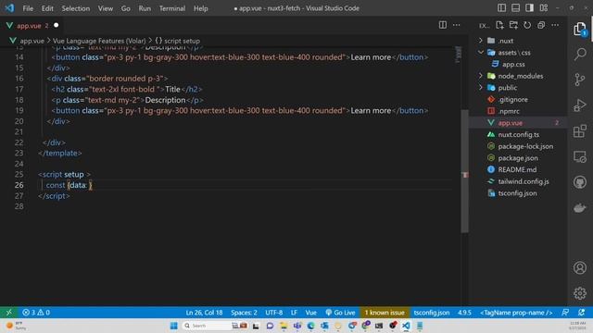Image resolution: width=593 pixels, height=333 pixels.
Task: Open editor more actions ellipsis
Action: [457, 25]
